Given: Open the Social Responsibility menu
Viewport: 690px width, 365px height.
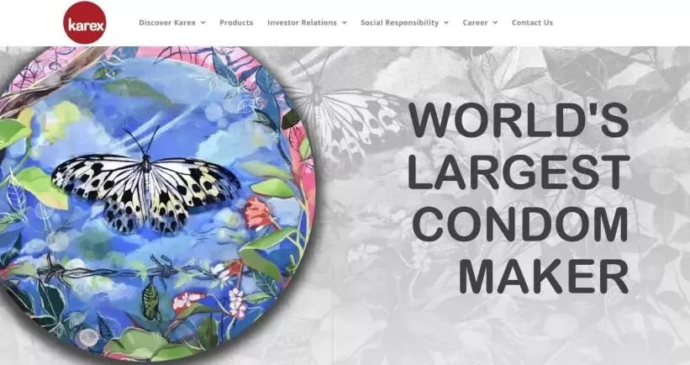Looking at the screenshot, I should coord(399,23).
